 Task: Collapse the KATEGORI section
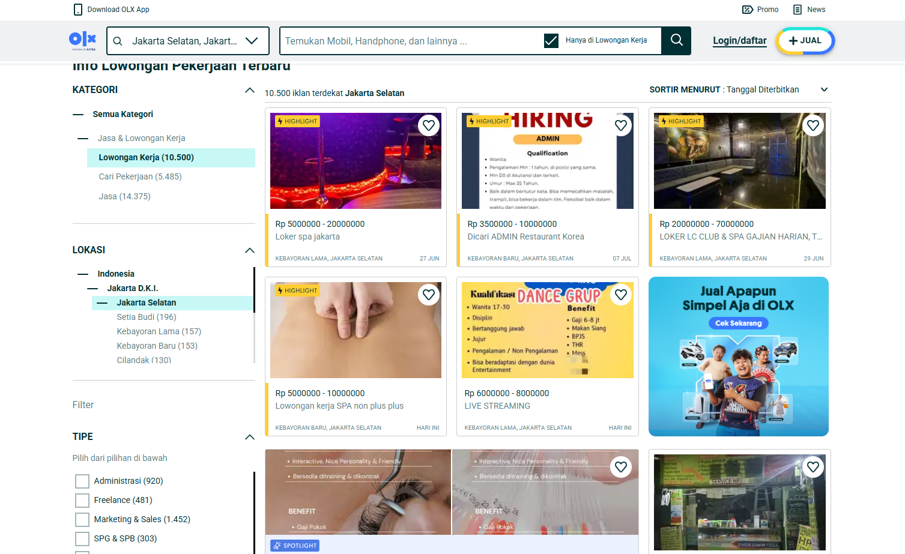tap(250, 90)
